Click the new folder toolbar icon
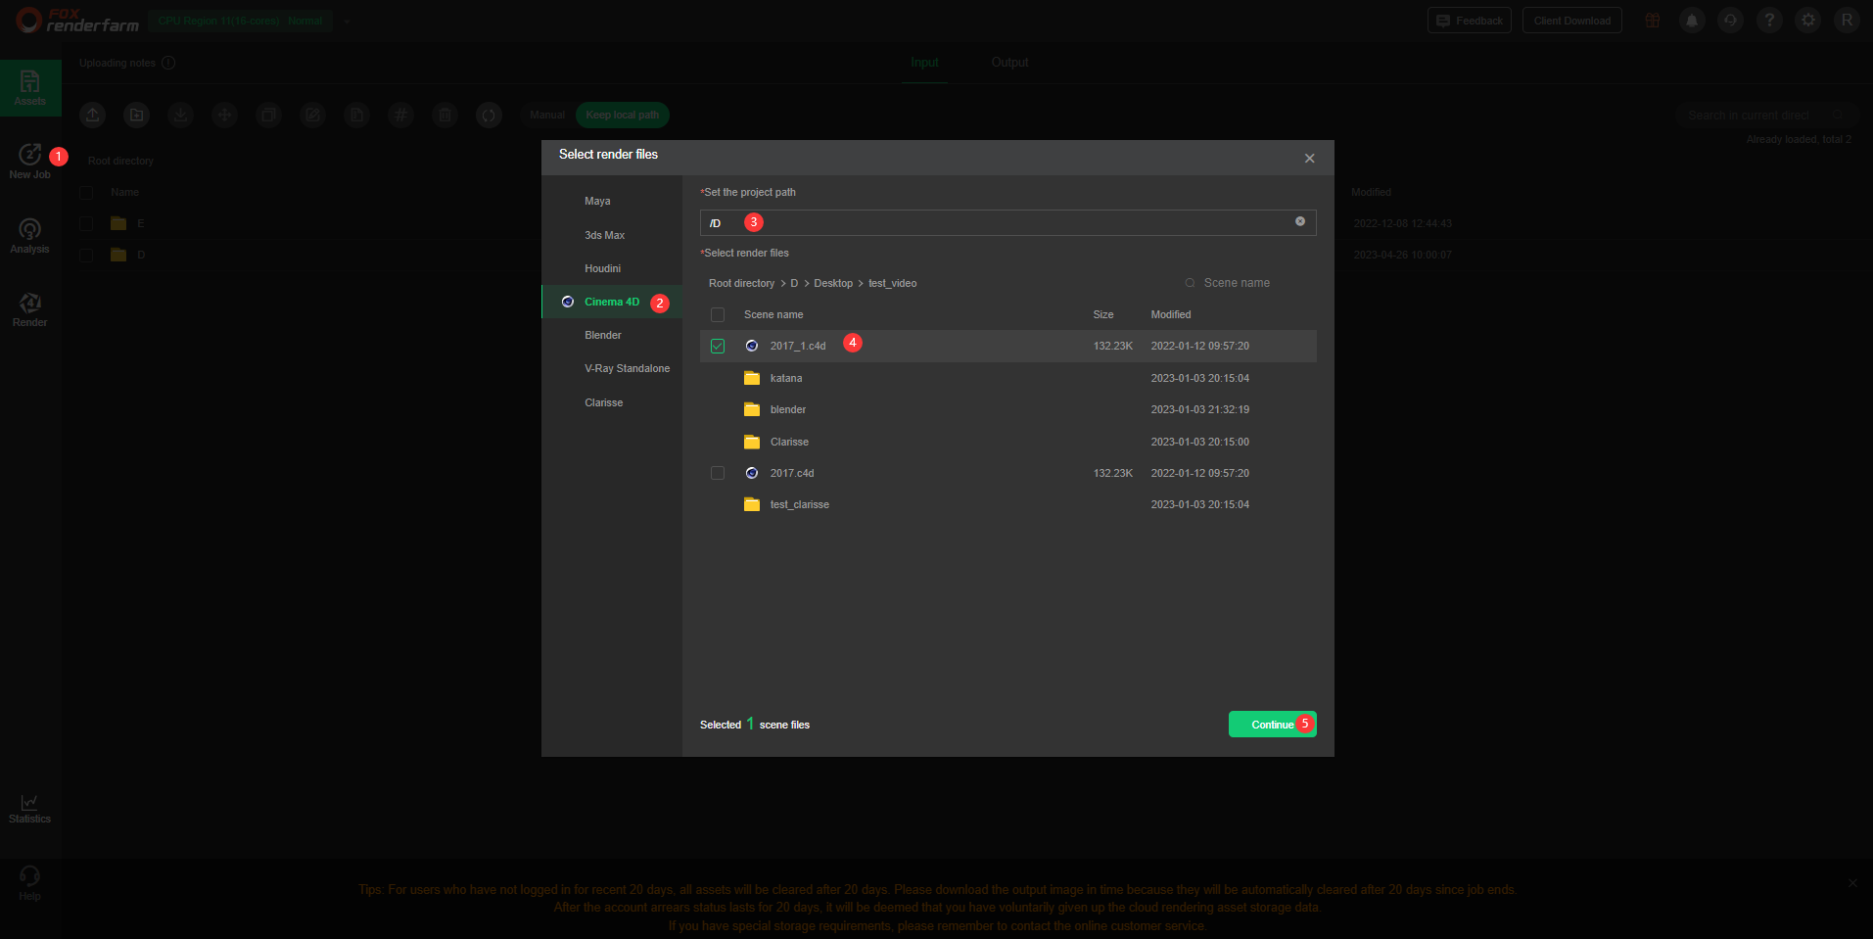This screenshot has width=1873, height=939. click(137, 116)
